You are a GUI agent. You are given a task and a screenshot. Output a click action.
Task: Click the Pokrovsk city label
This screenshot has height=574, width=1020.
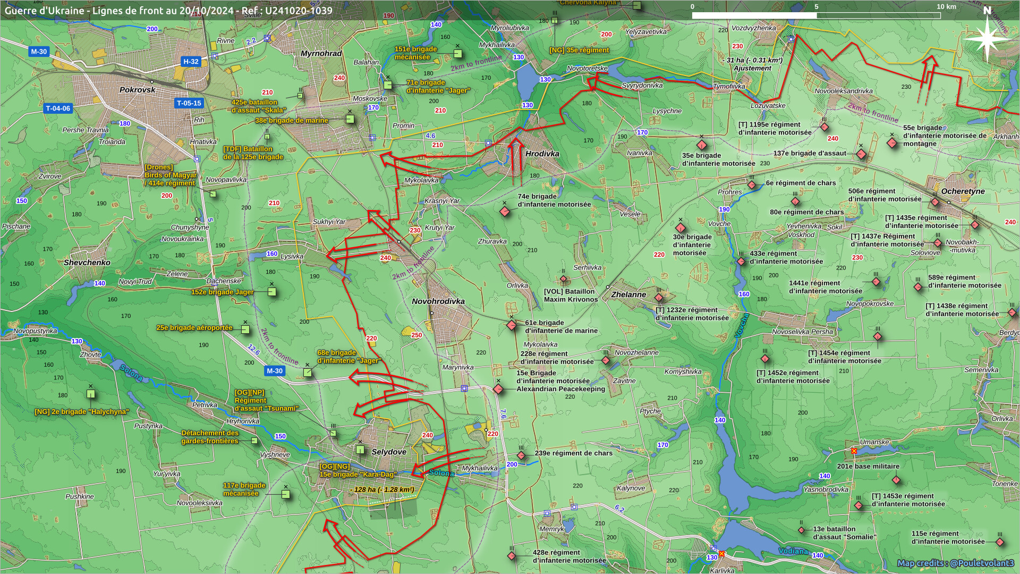point(137,90)
